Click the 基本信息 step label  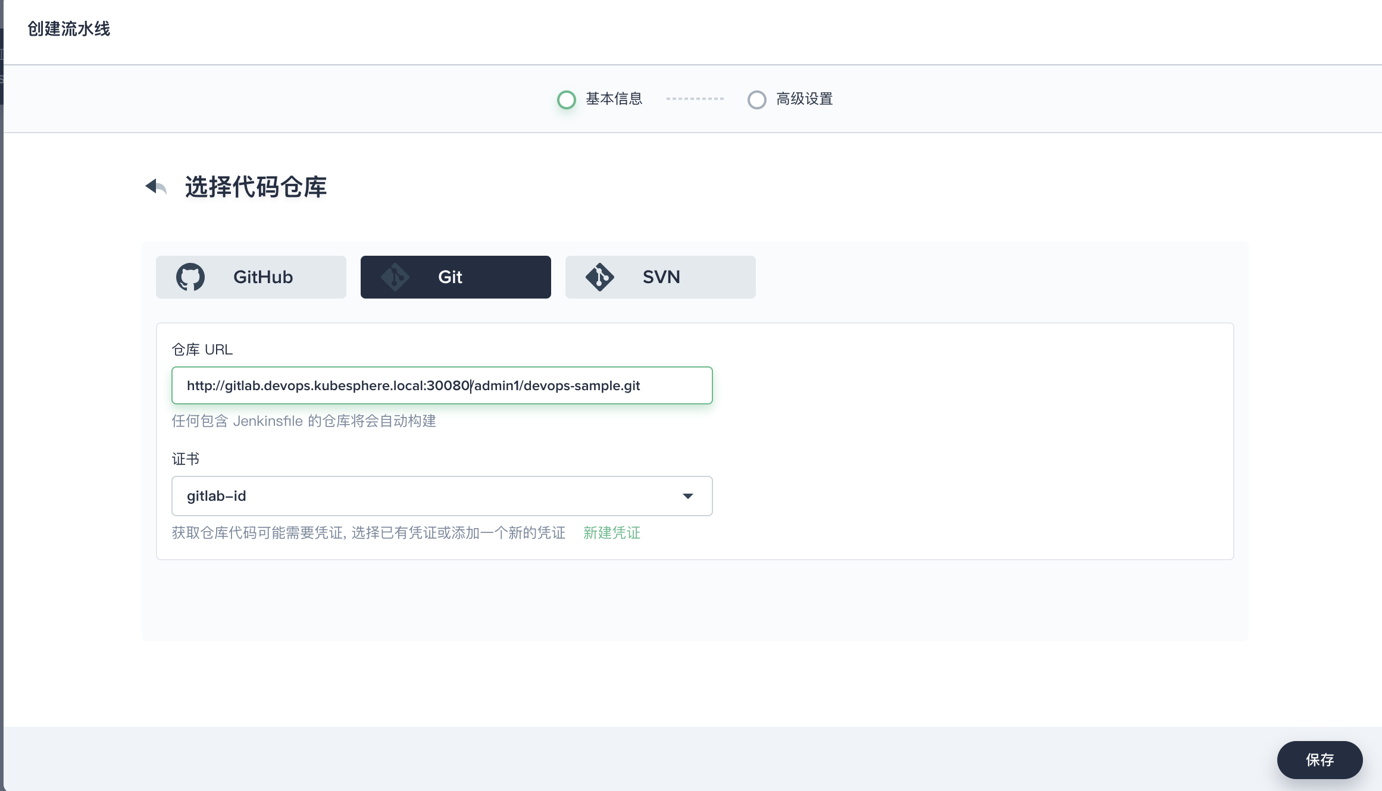tap(614, 99)
